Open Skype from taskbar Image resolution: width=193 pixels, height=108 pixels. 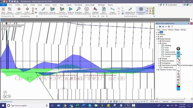tap(90, 105)
